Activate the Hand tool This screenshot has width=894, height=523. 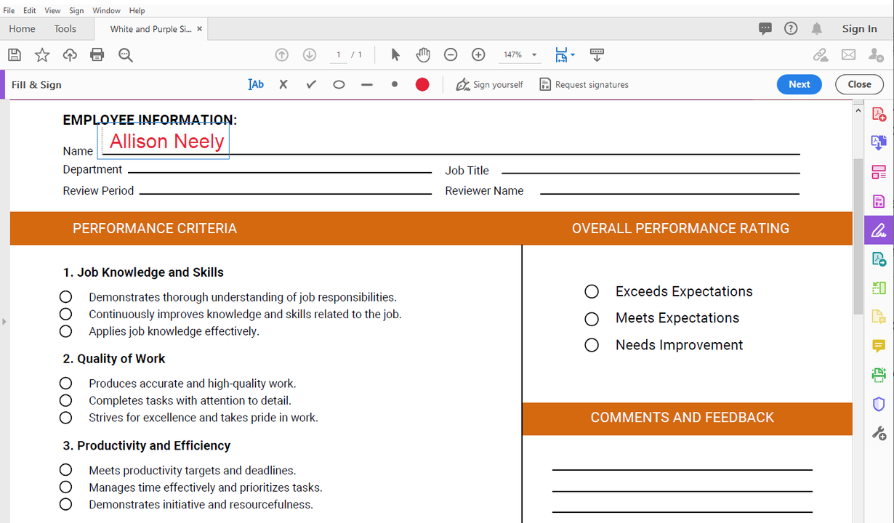tap(422, 54)
